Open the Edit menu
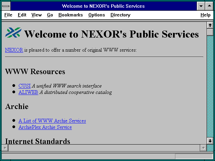 (22, 15)
